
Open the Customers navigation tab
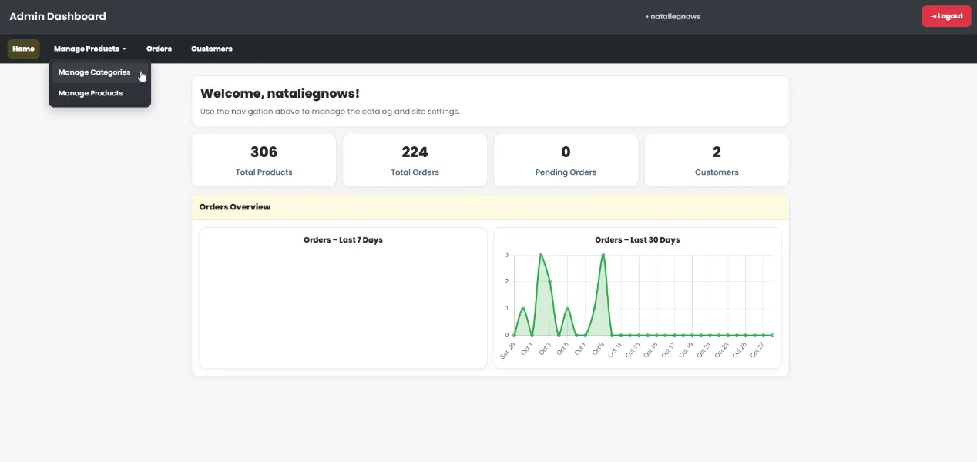(211, 49)
